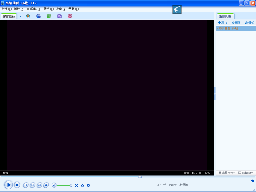Collapse the playlist panel splitter handle
The height and width of the screenshot is (192, 256).
click(x=215, y=93)
